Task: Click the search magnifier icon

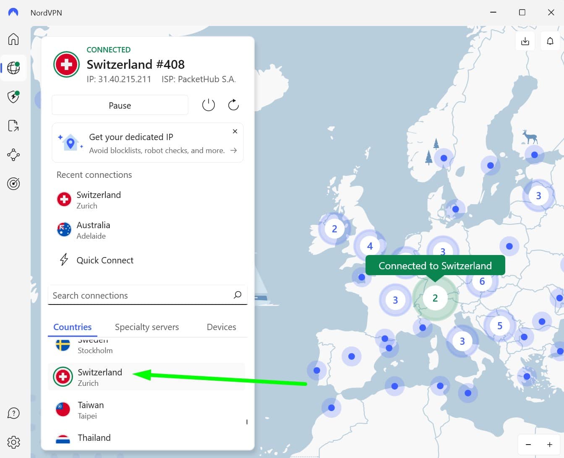Action: 238,295
